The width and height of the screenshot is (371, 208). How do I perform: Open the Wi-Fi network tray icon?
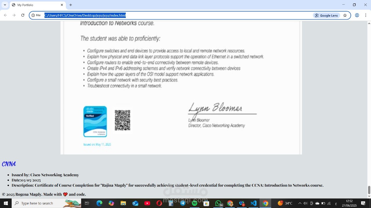329,203
